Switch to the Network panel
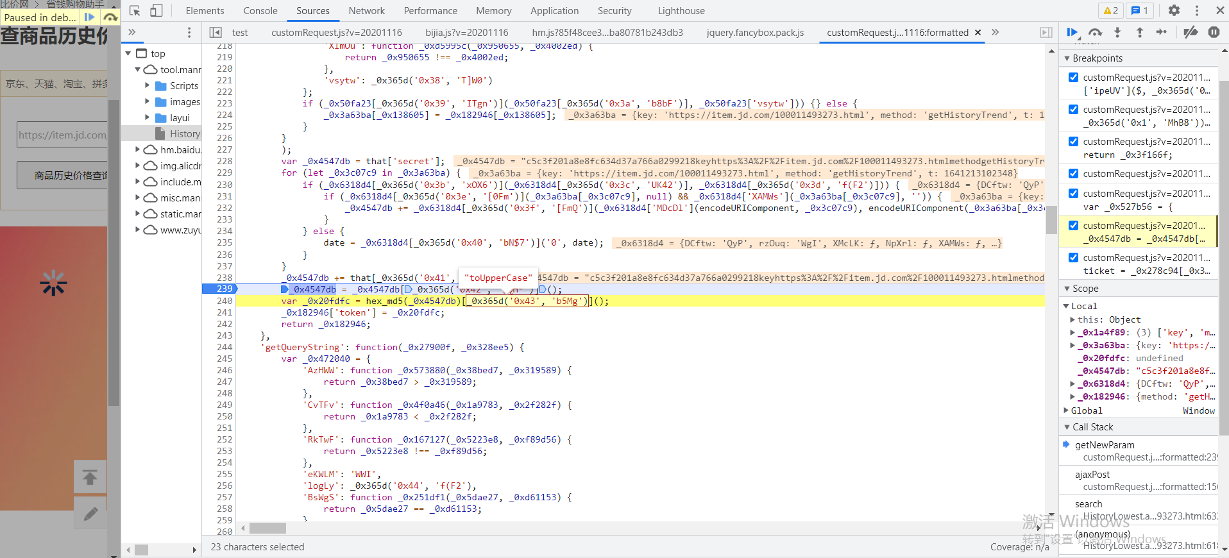1229x558 pixels. [366, 11]
